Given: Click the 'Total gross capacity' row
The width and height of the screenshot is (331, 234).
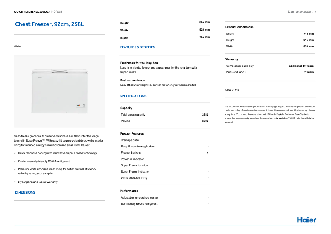Looking at the screenshot, I should point(133,115).
